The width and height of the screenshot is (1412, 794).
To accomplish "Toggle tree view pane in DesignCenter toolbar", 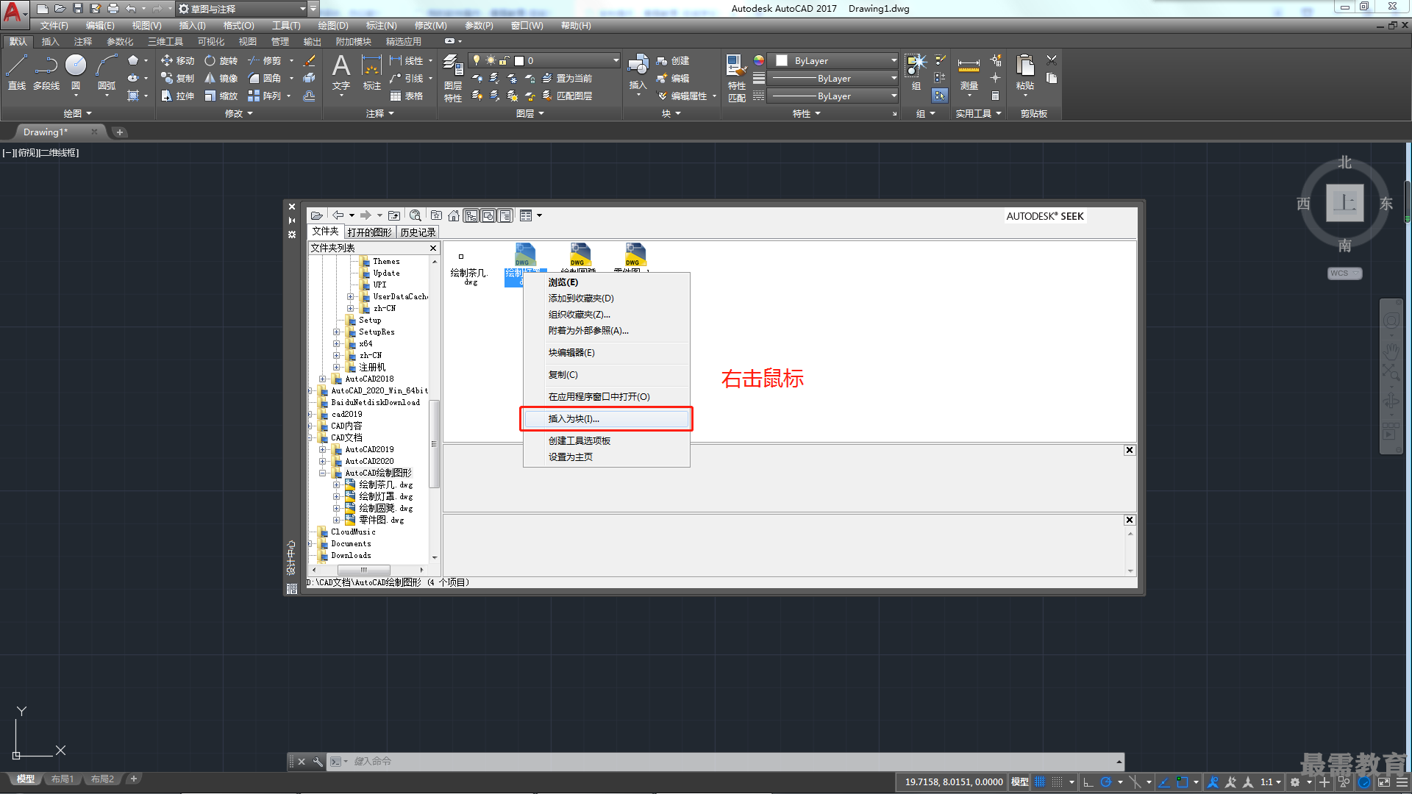I will tap(471, 215).
